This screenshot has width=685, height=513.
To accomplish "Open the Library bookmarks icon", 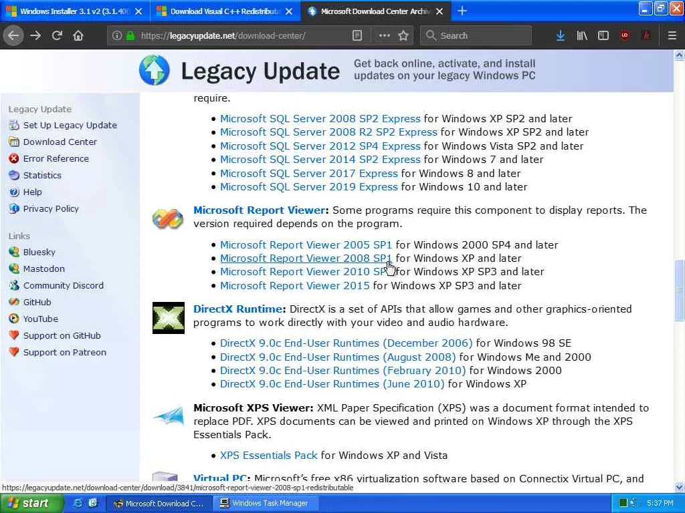I will point(582,35).
